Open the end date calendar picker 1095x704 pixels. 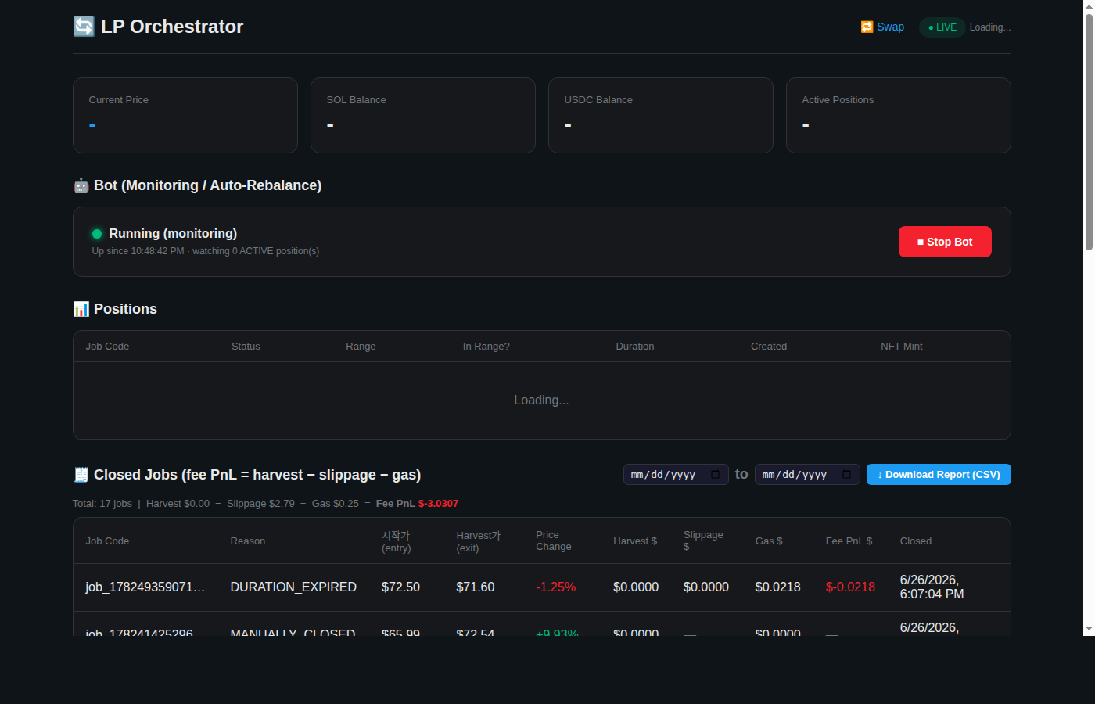[846, 474]
